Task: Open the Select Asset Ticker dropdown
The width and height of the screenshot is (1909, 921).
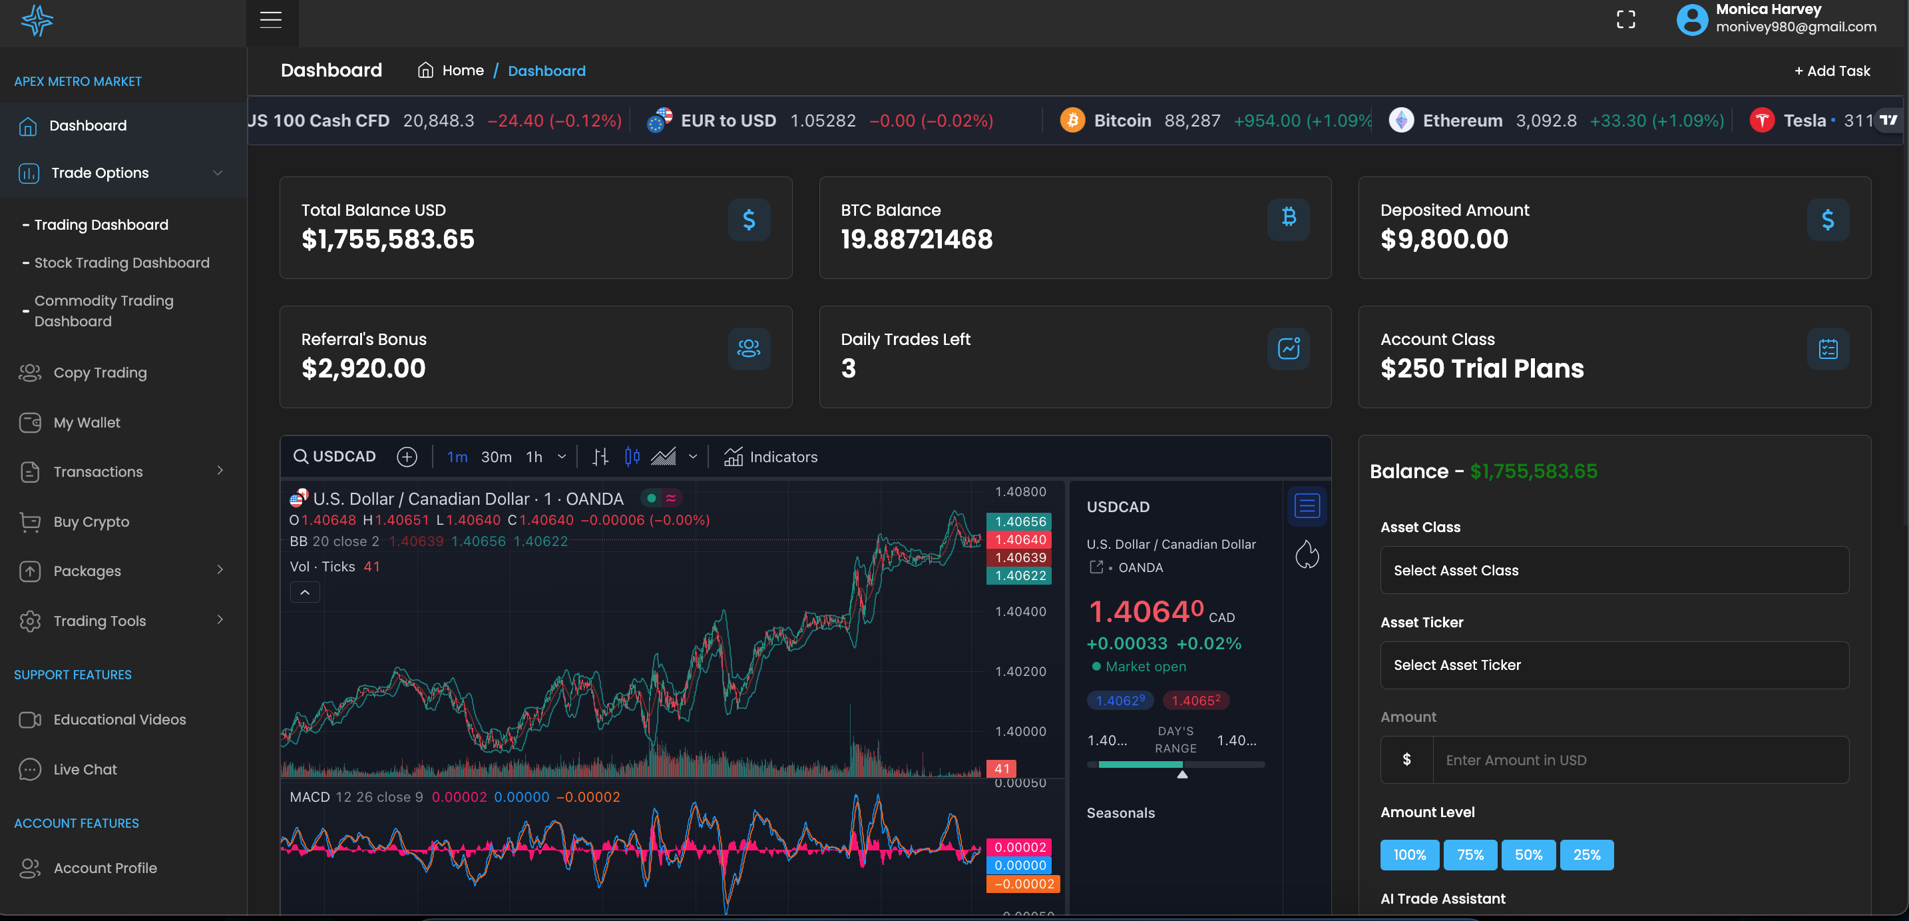Action: (x=1614, y=665)
